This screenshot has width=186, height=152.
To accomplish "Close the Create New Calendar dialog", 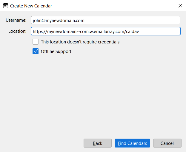I will click(x=180, y=6).
